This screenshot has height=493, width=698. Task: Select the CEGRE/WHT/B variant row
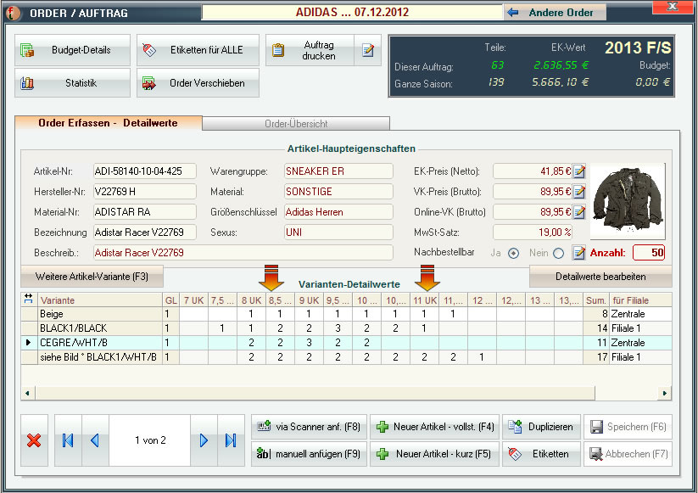pyautogui.click(x=346, y=343)
